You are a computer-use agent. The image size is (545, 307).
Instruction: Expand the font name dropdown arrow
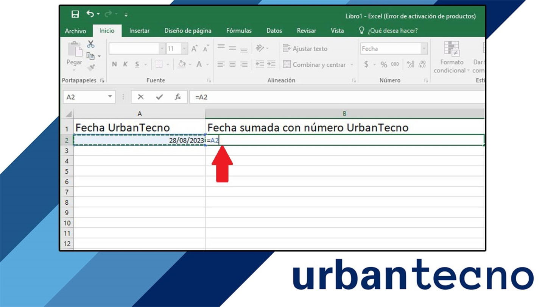click(x=162, y=49)
